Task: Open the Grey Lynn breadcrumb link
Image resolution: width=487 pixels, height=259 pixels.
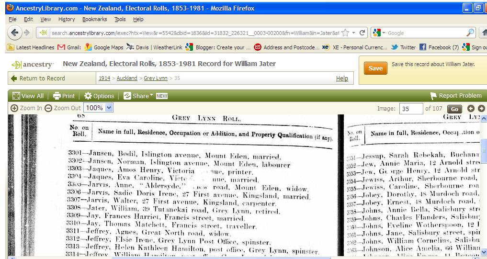Action: coord(155,78)
